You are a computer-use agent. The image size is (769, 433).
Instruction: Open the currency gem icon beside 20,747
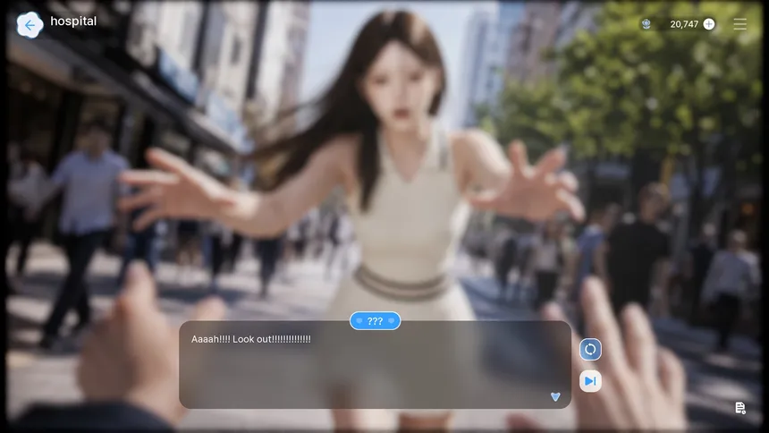point(646,23)
